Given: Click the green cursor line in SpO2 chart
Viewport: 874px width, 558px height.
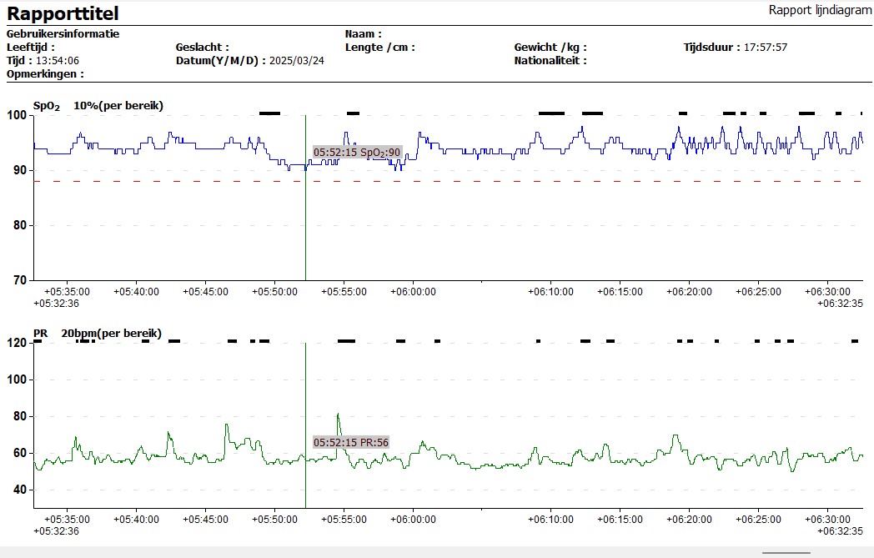Looking at the screenshot, I should 305,217.
